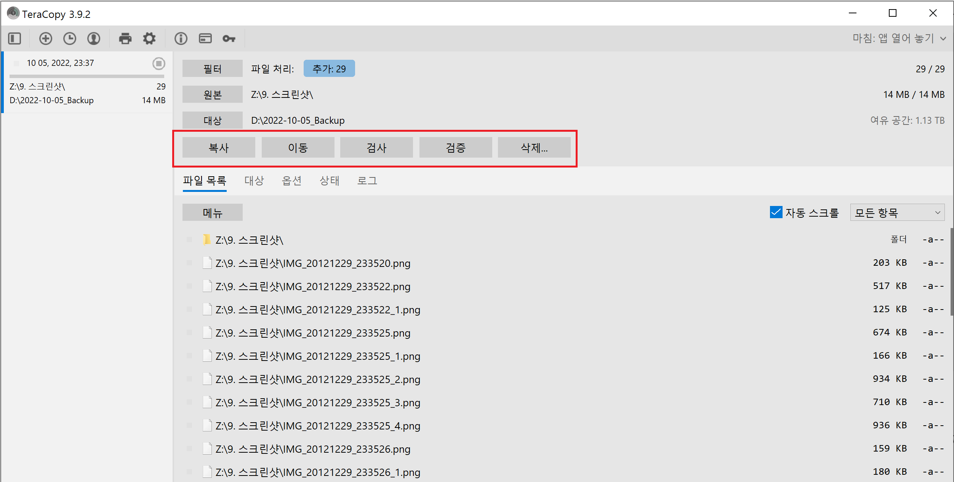Open the 모든 항목 filter dropdown

pyautogui.click(x=897, y=212)
